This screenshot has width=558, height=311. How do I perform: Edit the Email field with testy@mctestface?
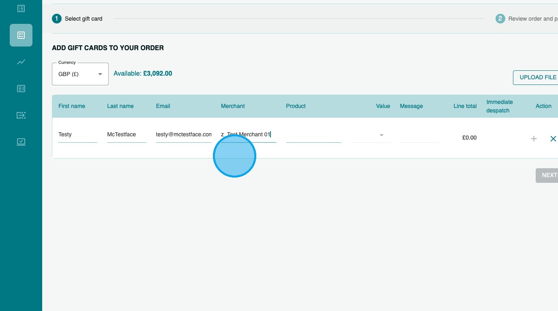[184, 135]
